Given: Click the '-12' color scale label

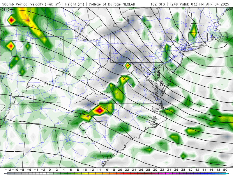Looking at the screenshot, I should point(8,170).
